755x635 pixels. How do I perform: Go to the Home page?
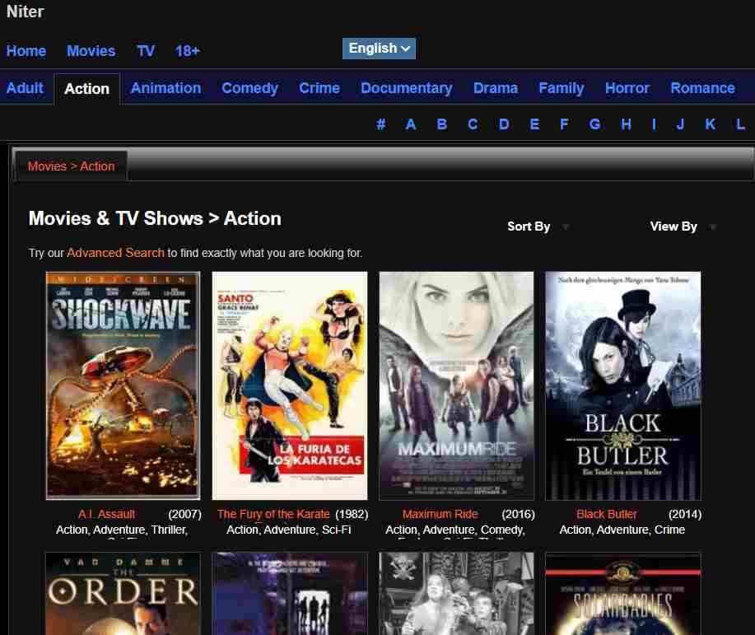coord(26,50)
